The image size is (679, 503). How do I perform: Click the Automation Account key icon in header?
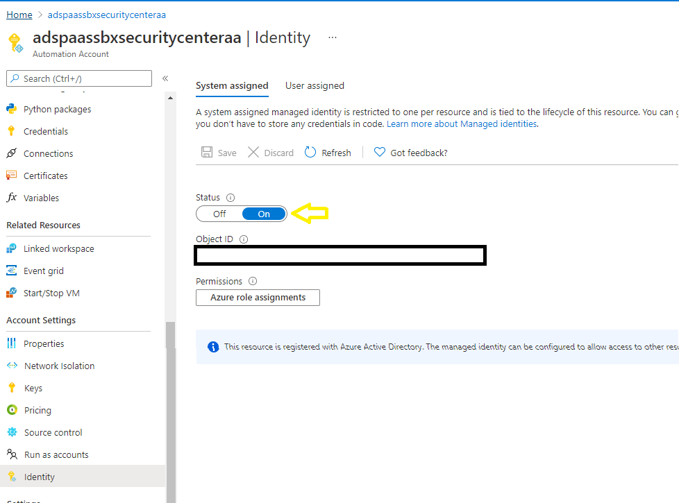(x=16, y=43)
